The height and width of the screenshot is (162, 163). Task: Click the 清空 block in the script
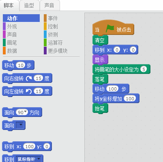(x=100, y=40)
